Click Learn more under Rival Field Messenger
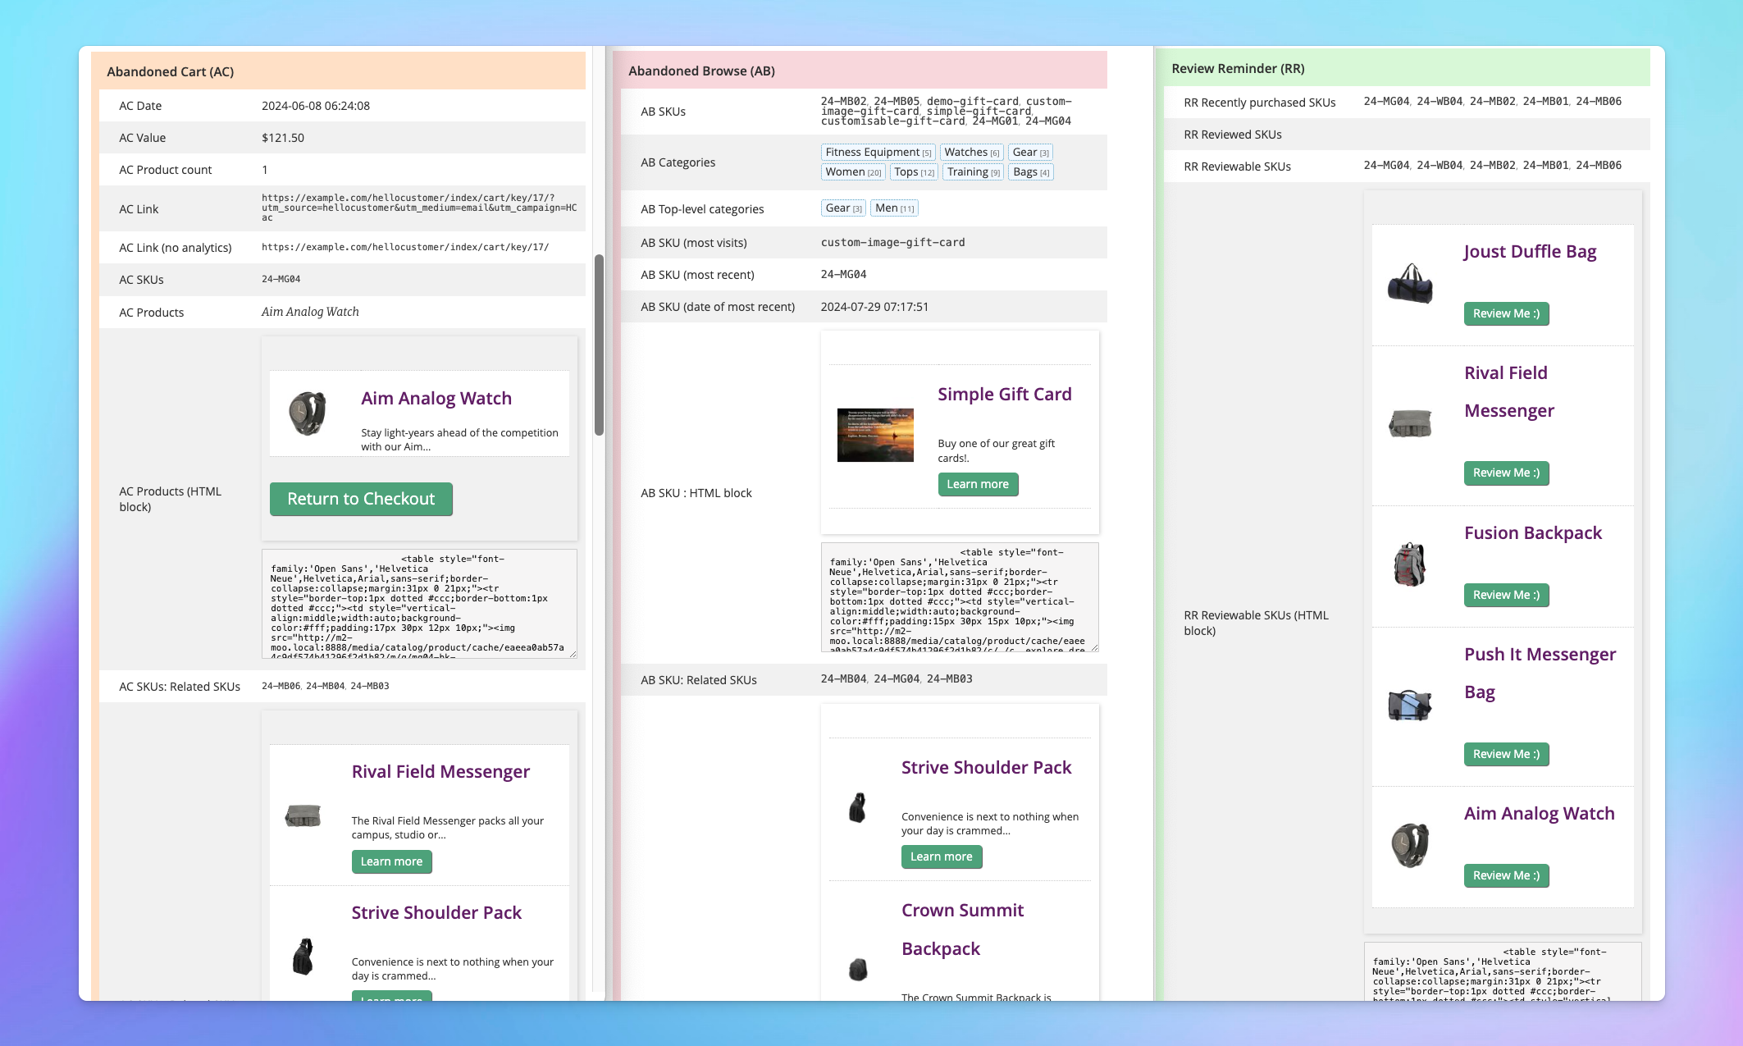 391,861
